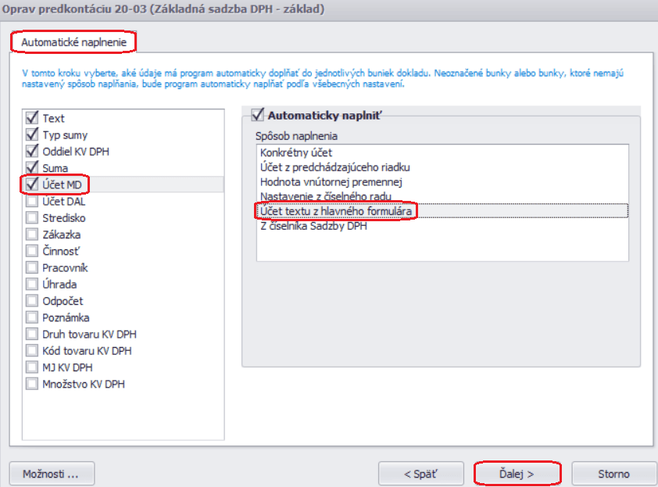Select Hodnota vnútornej premennej option
Image resolution: width=658 pixels, height=487 pixels.
click(330, 182)
